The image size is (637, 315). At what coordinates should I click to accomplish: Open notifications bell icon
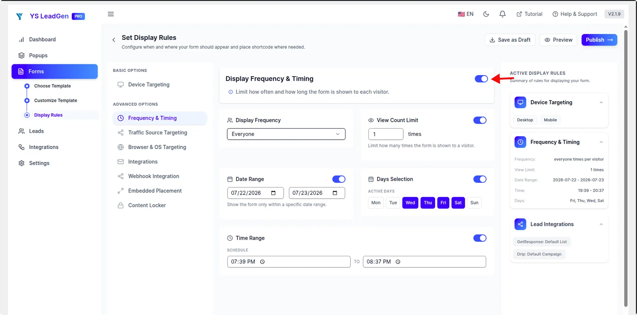[502, 14]
